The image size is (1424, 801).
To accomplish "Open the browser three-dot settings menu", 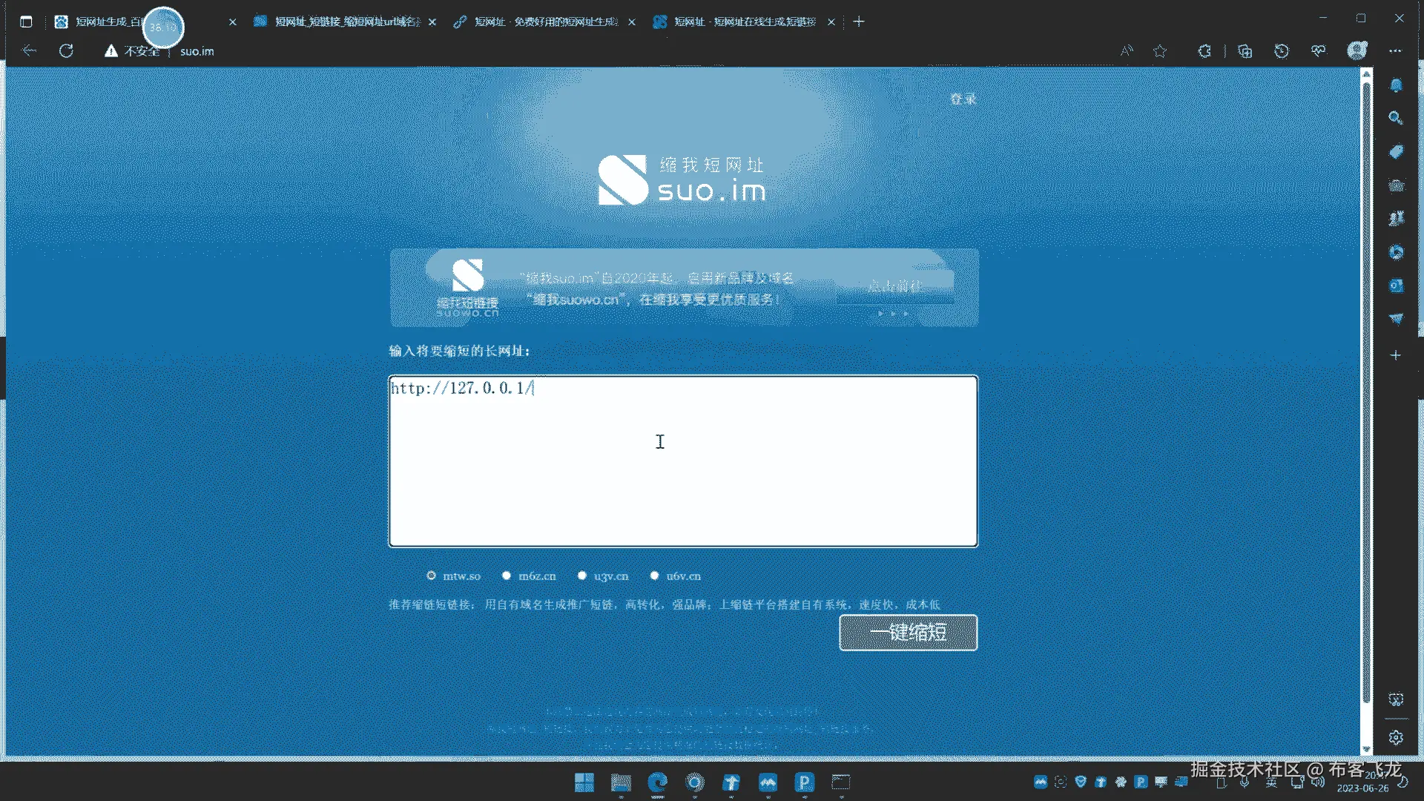I will click(1396, 51).
